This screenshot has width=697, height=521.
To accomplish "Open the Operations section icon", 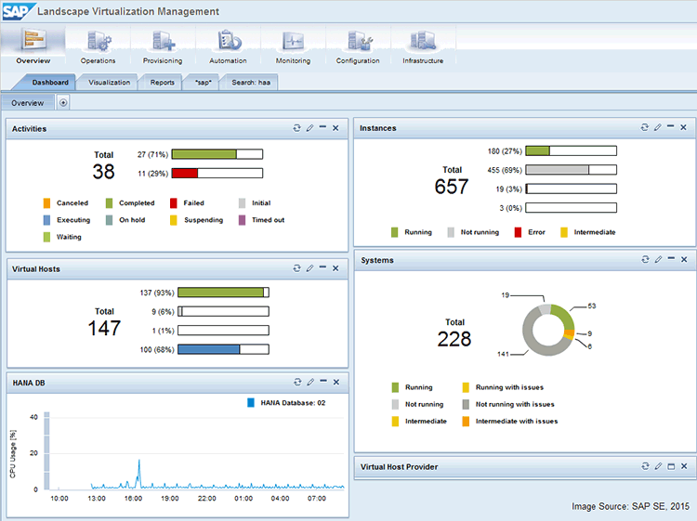I will [x=98, y=42].
